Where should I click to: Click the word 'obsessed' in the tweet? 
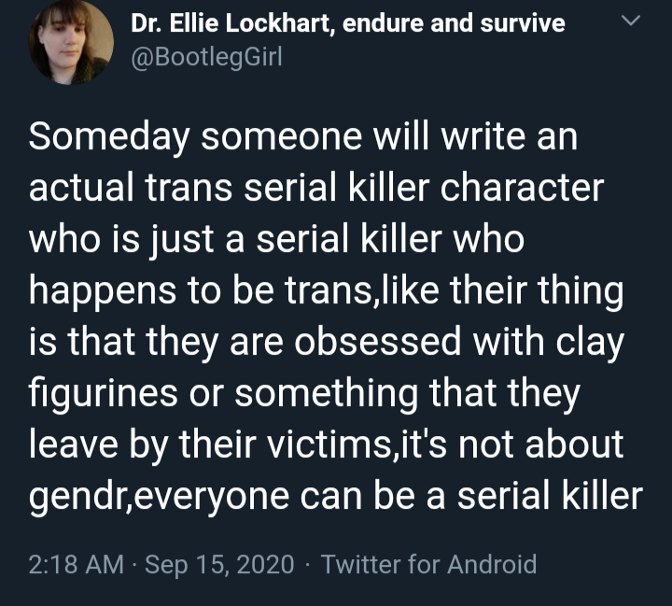point(378,342)
